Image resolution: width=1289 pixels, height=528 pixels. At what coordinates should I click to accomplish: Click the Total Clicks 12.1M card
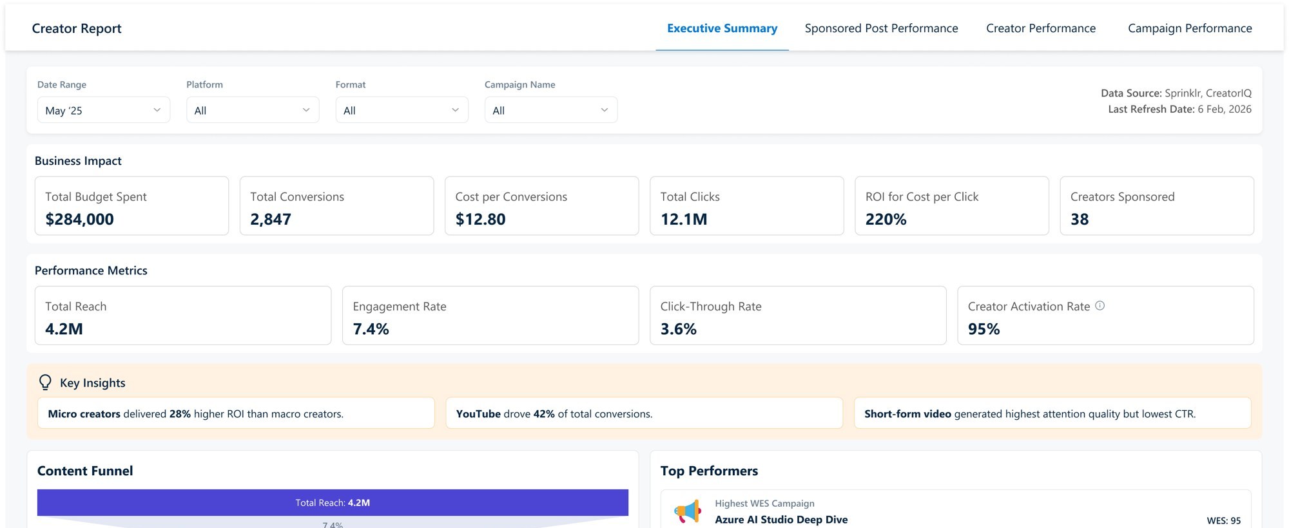point(747,206)
